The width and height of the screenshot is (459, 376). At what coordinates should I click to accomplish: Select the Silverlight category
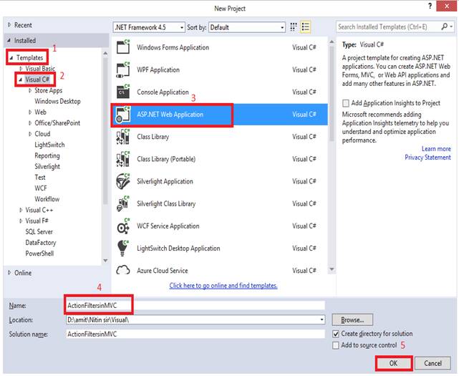pyautogui.click(x=47, y=166)
